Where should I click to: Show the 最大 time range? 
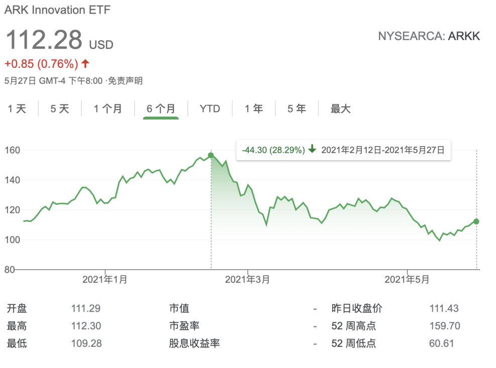tap(340, 108)
